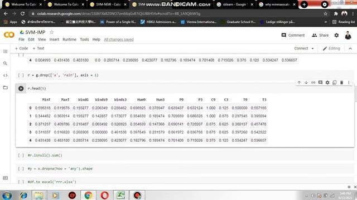
Task: Open the Insert menu
Action: point(54,39)
